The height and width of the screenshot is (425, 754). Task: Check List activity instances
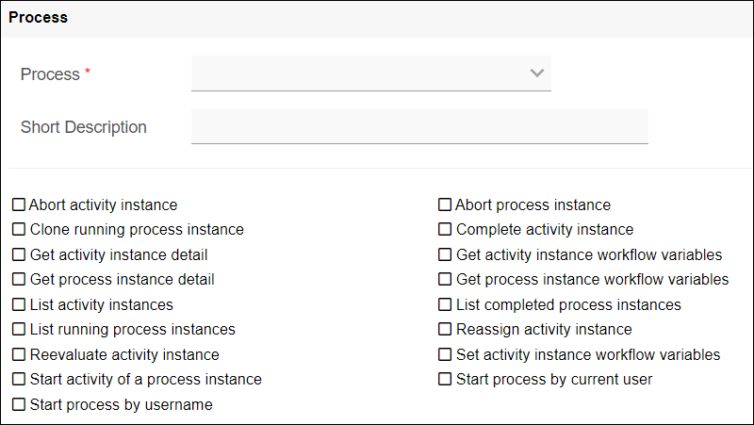(19, 304)
